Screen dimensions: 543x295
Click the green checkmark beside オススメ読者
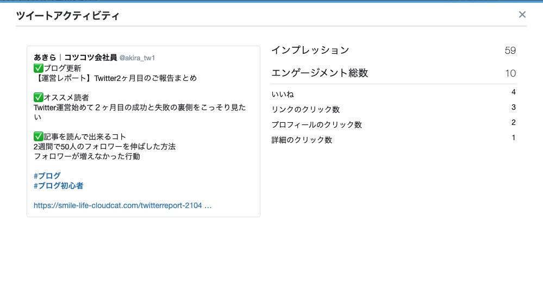(x=38, y=98)
